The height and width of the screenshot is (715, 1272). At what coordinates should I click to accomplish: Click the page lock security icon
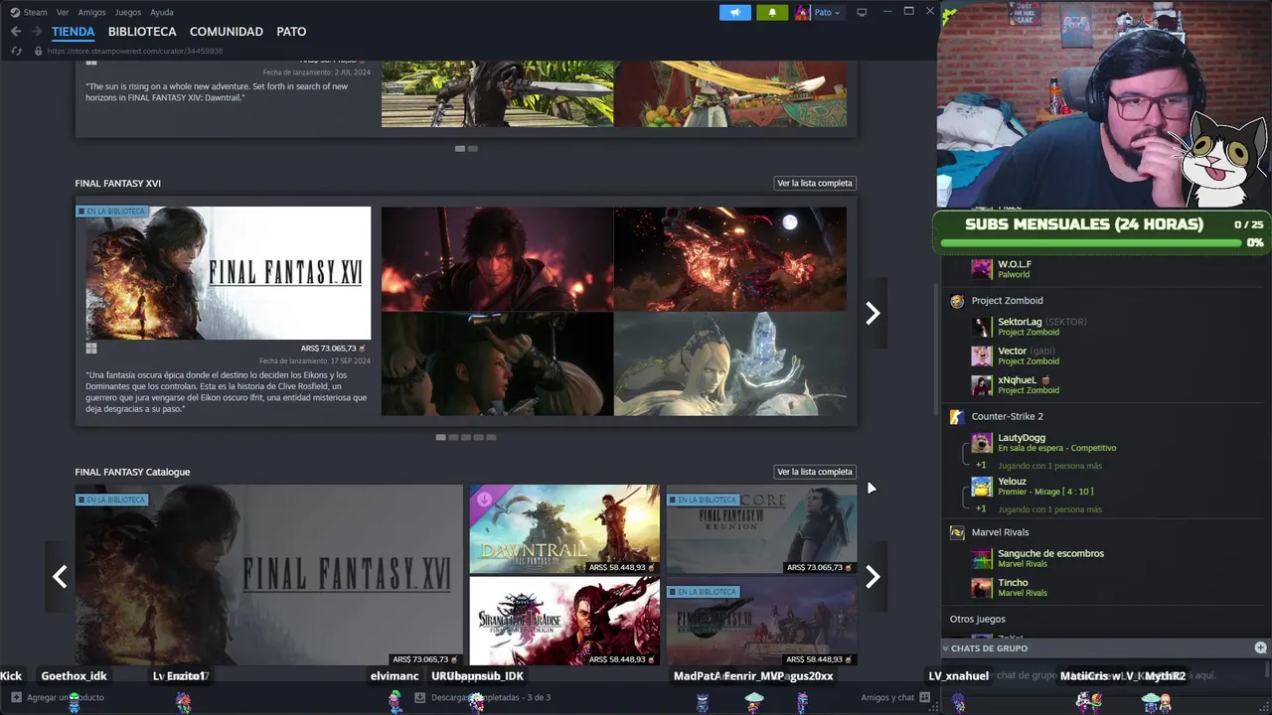(x=38, y=51)
